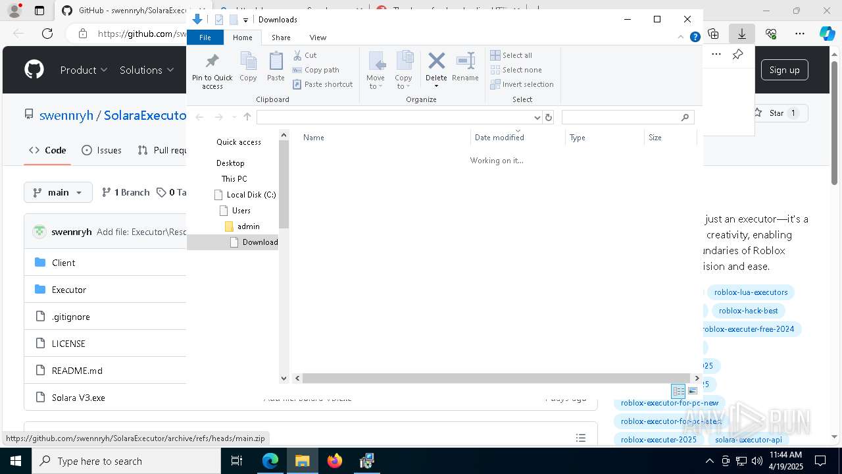This screenshot has width=842, height=474.
Task: Click GitHub logo in browser page
Action: click(34, 70)
